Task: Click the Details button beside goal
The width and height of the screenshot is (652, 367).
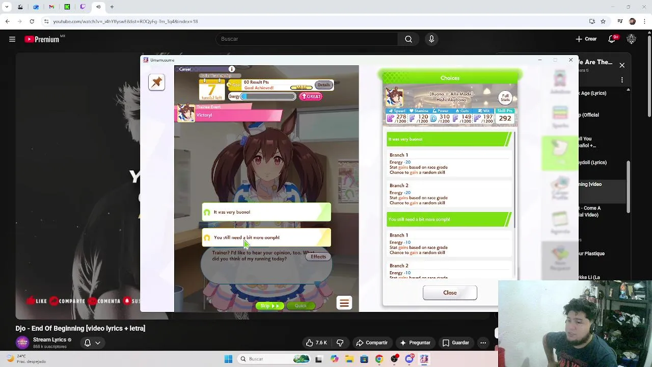Action: tap(323, 85)
